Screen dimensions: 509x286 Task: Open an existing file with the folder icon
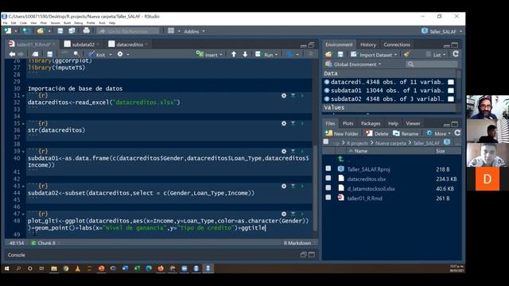tap(41, 31)
